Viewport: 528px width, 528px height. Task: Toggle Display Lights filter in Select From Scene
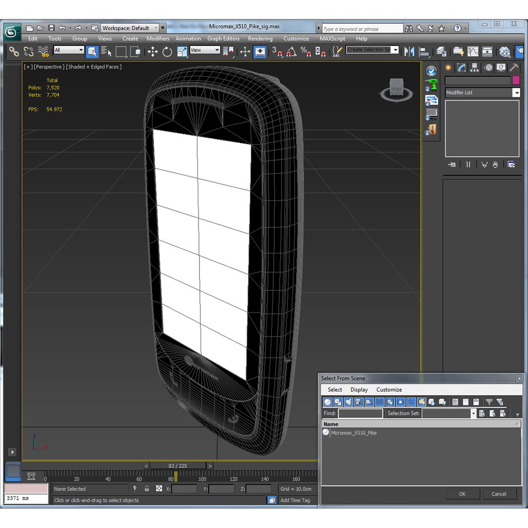pyautogui.click(x=349, y=402)
